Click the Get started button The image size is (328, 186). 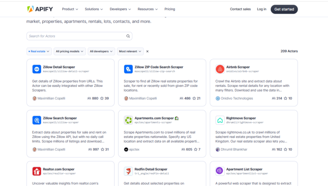click(x=284, y=9)
